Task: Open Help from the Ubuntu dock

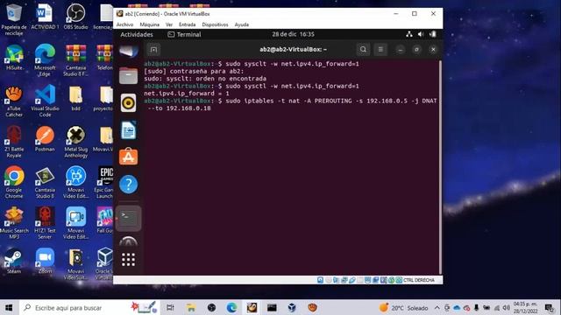Action: [129, 185]
